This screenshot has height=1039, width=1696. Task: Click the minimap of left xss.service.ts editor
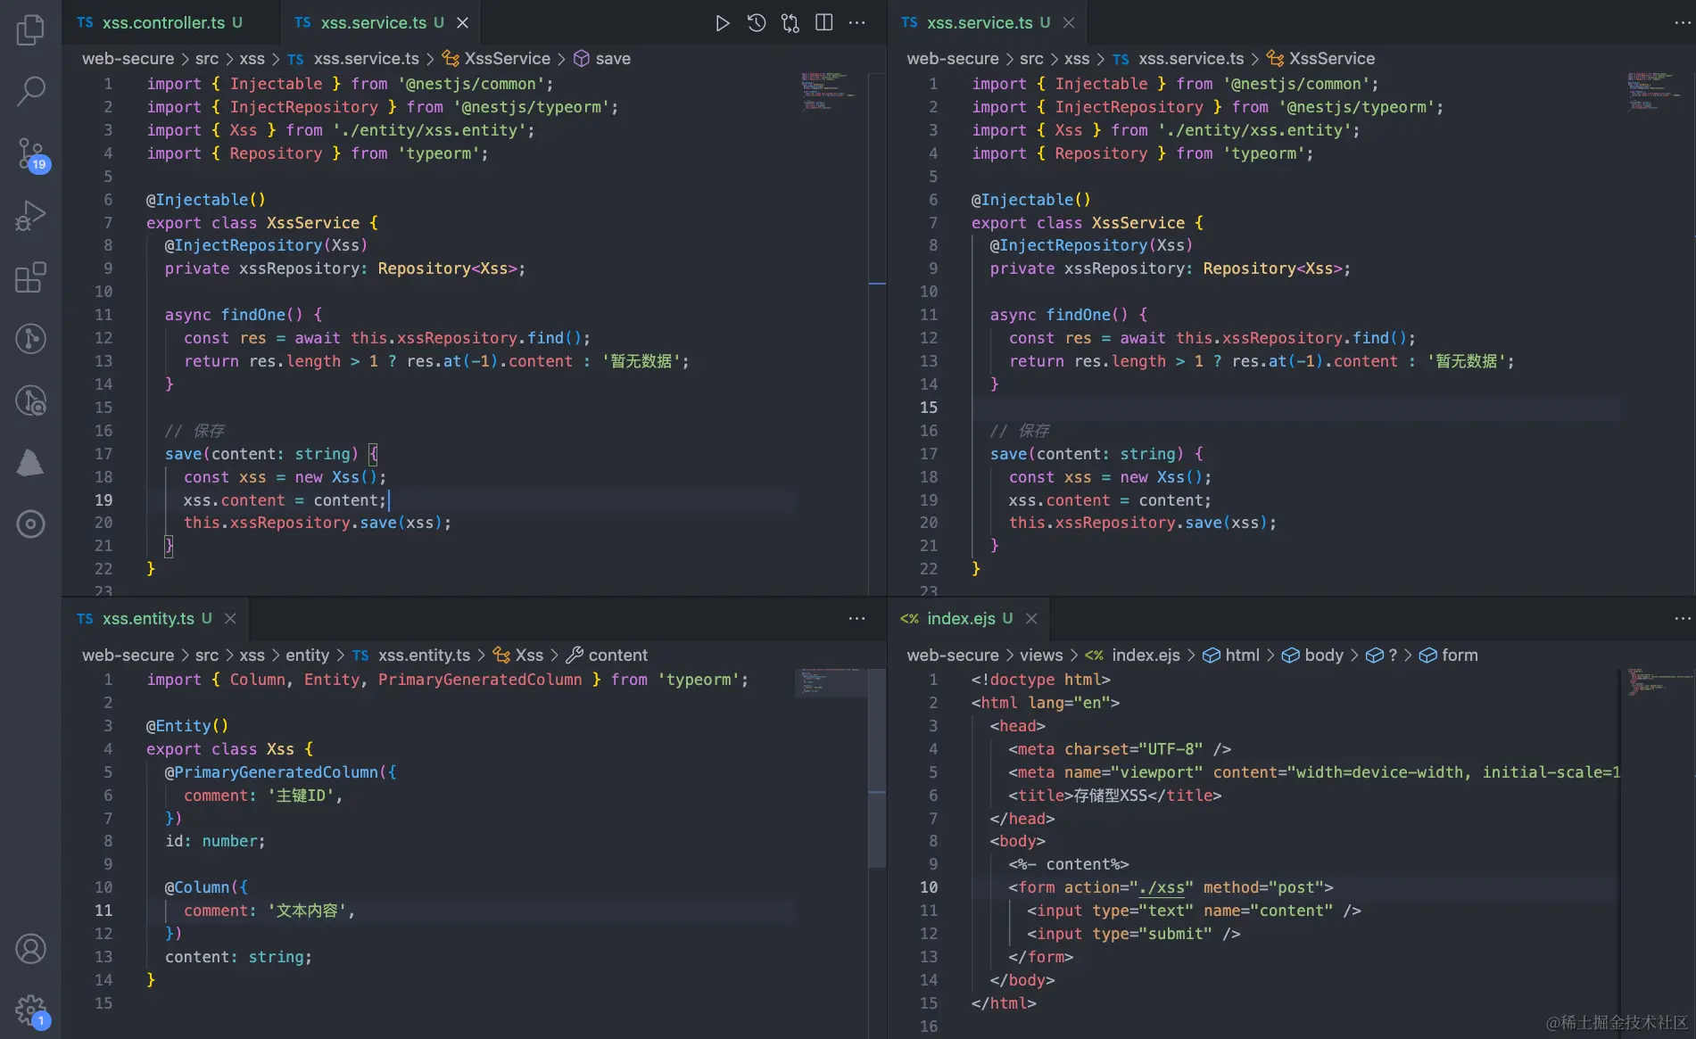point(828,91)
